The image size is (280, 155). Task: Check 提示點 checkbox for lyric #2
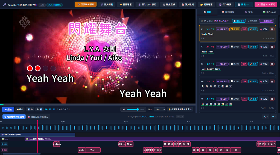tap(232, 47)
